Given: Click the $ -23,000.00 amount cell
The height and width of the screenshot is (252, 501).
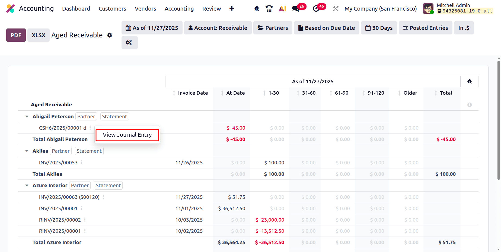Looking at the screenshot, I should (x=270, y=220).
